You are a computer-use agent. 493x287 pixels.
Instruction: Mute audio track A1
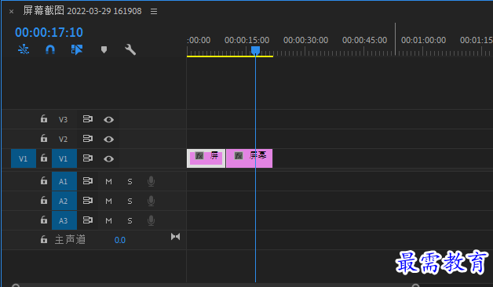[109, 181]
